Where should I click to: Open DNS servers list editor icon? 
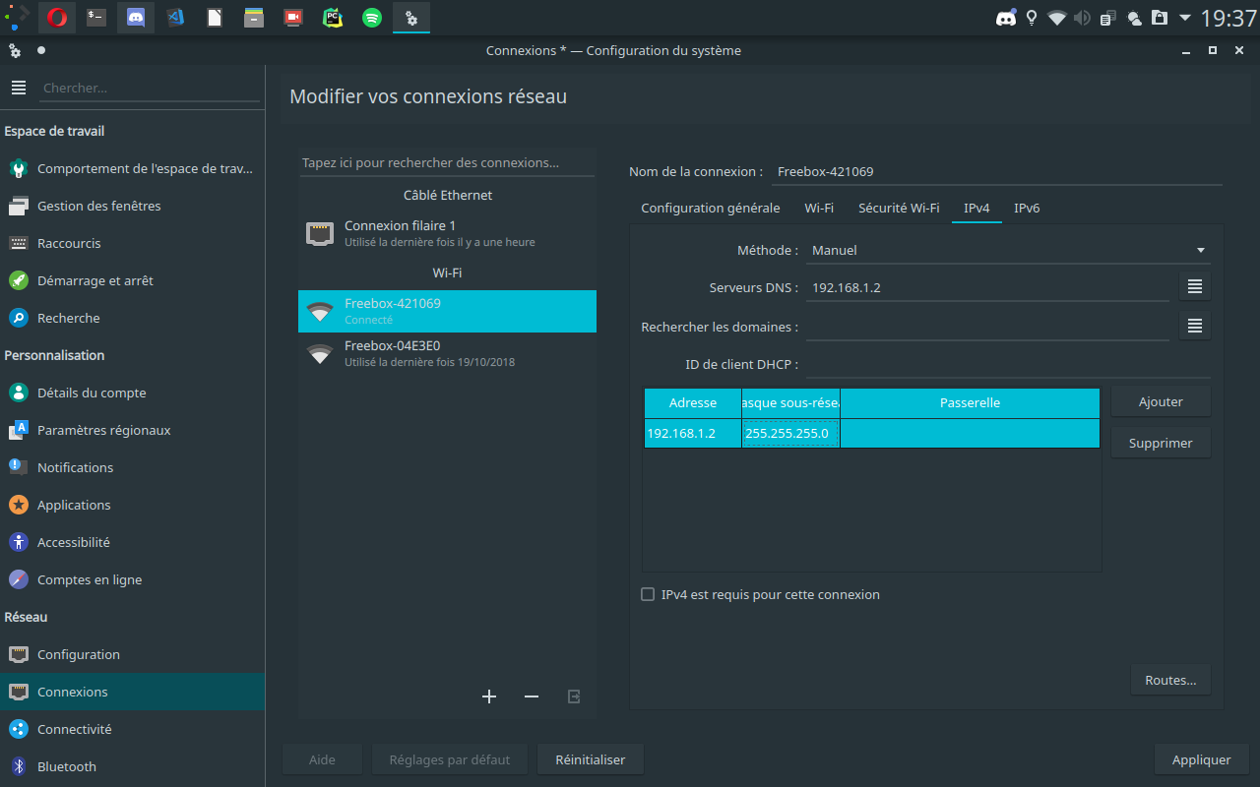tap(1195, 286)
